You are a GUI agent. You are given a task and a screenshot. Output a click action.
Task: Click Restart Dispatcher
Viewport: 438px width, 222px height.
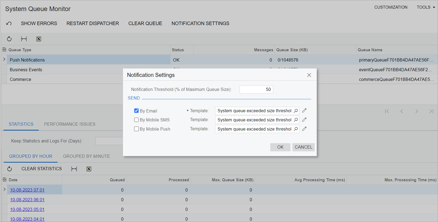pyautogui.click(x=93, y=23)
